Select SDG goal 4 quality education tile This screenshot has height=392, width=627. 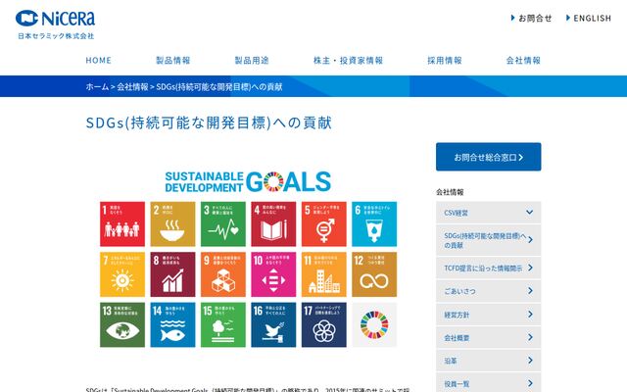(273, 224)
